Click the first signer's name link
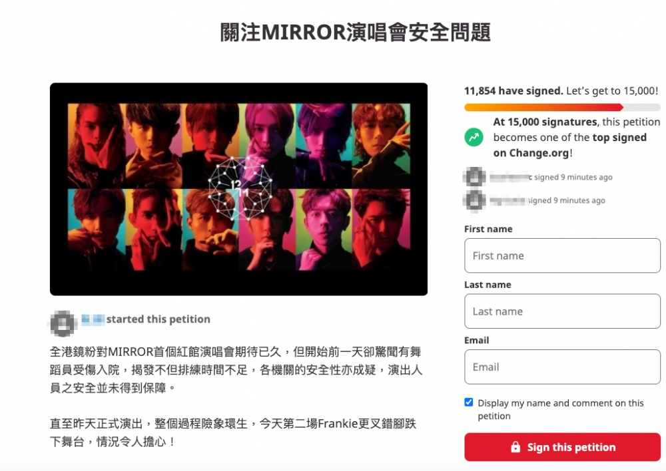666x471 pixels. tap(511, 178)
